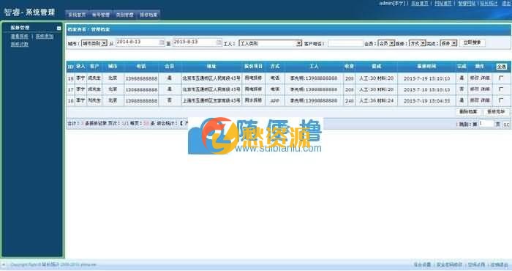Click the 报修项目 column header

click(x=253, y=67)
